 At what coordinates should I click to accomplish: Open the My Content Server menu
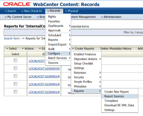coord(18,17)
